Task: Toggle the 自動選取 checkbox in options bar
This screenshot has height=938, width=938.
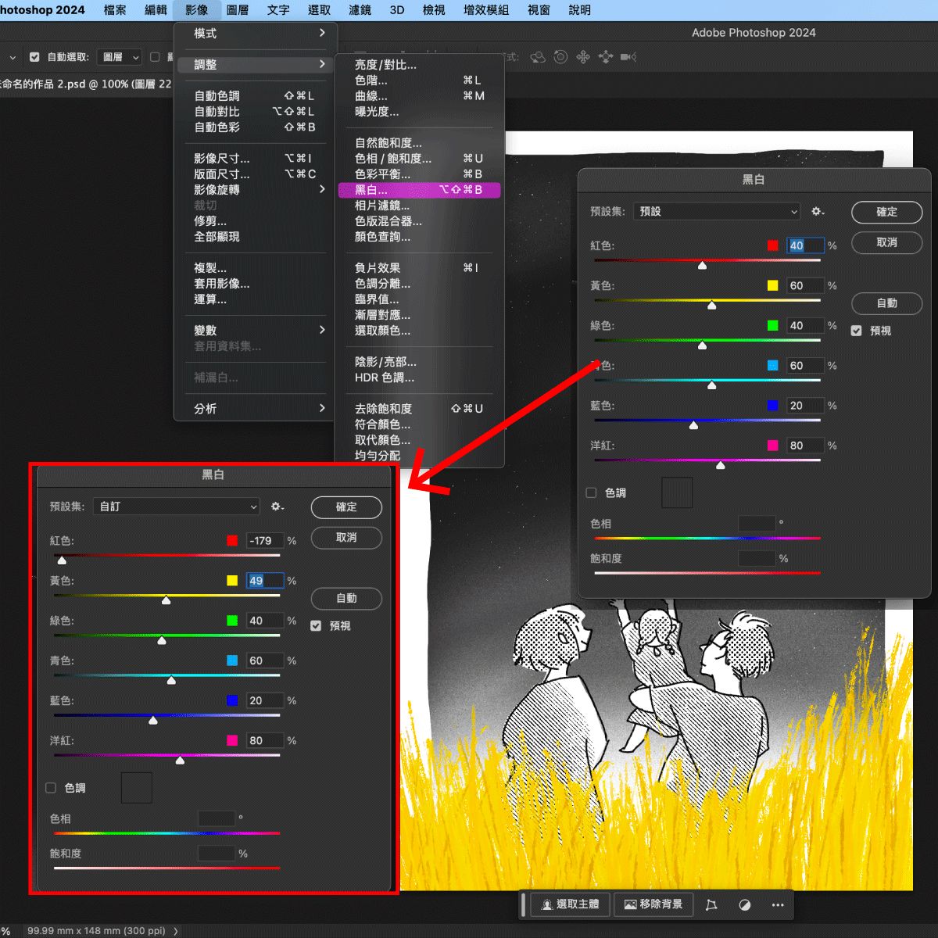Action: [x=34, y=57]
